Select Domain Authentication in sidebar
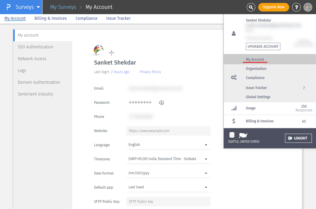This screenshot has width=316, height=209. pos(43,82)
